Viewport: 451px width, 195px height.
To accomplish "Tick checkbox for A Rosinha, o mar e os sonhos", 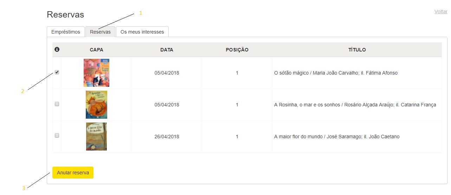I will [57, 104].
